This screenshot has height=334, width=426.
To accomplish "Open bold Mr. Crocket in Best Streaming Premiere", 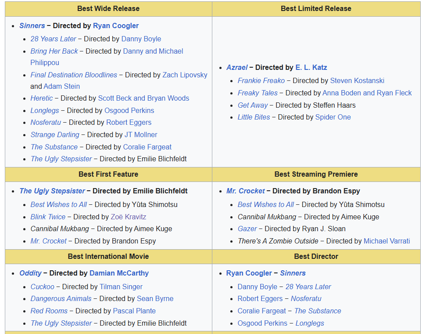I will pyautogui.click(x=246, y=191).
